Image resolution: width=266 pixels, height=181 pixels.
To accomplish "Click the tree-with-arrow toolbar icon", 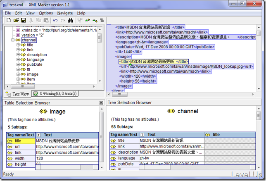I will point(80,20).
